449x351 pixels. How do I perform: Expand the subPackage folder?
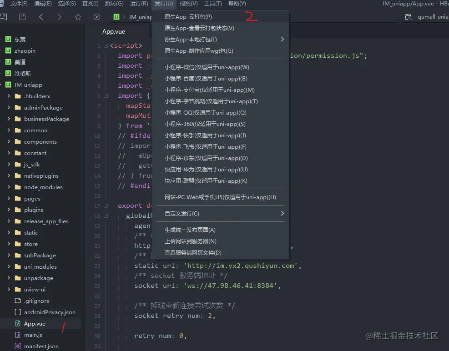pos(9,255)
